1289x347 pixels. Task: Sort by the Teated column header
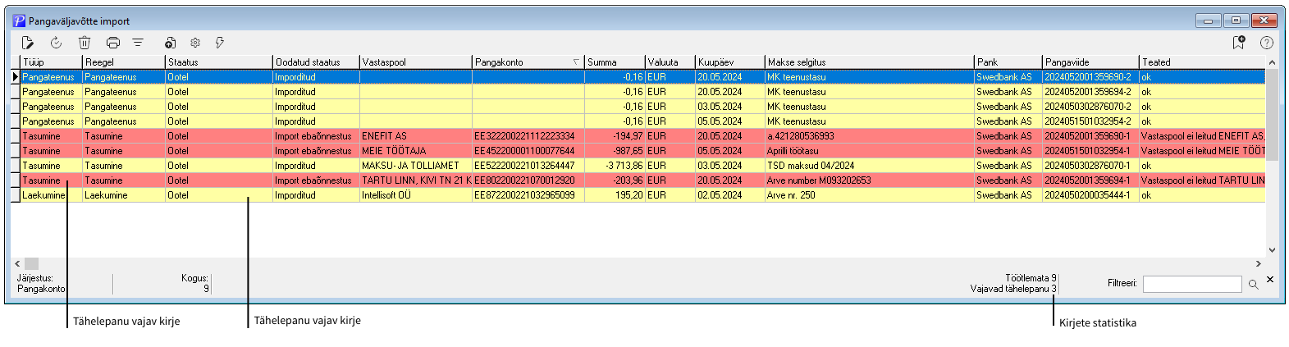[x=1202, y=62]
